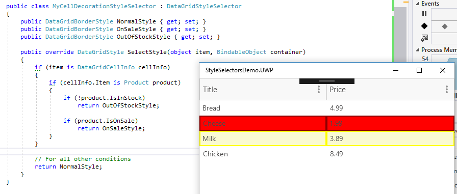The image size is (457, 194).
Task: Click the black diamond events icon
Action: point(424,26)
